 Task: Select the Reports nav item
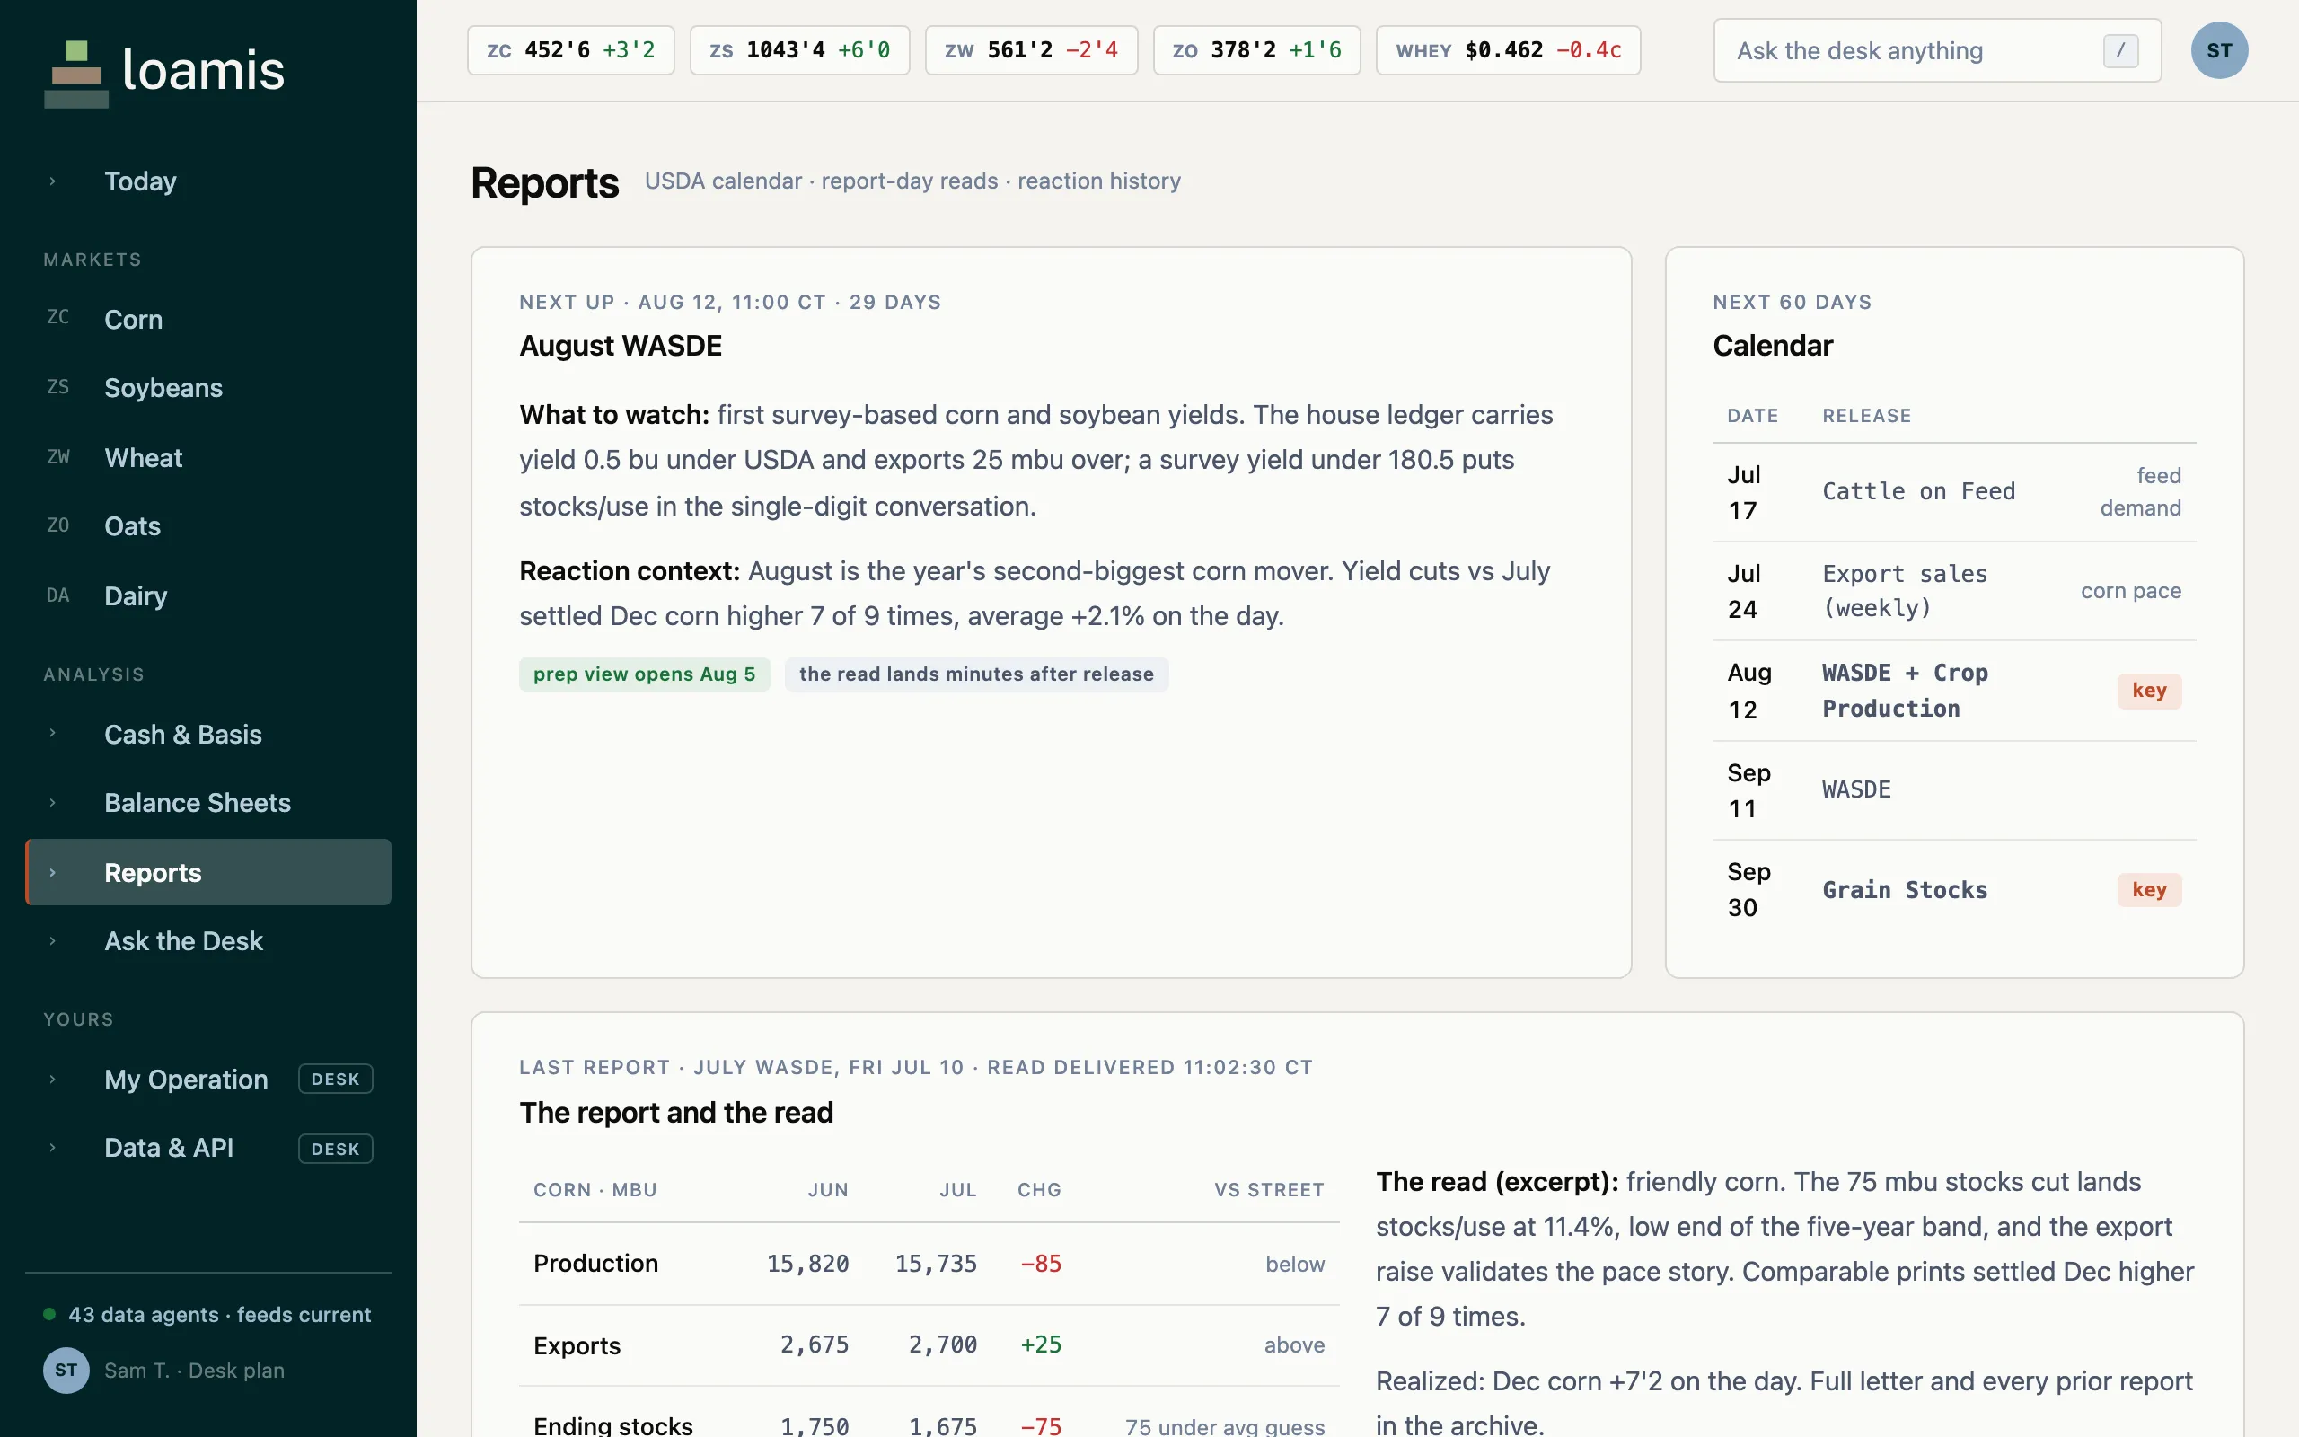click(x=208, y=872)
